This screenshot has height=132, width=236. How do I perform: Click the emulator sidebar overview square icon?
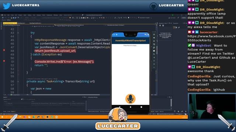[154, 64]
